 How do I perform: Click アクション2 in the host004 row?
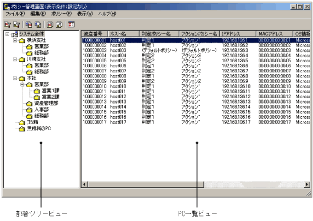[x=191, y=56]
